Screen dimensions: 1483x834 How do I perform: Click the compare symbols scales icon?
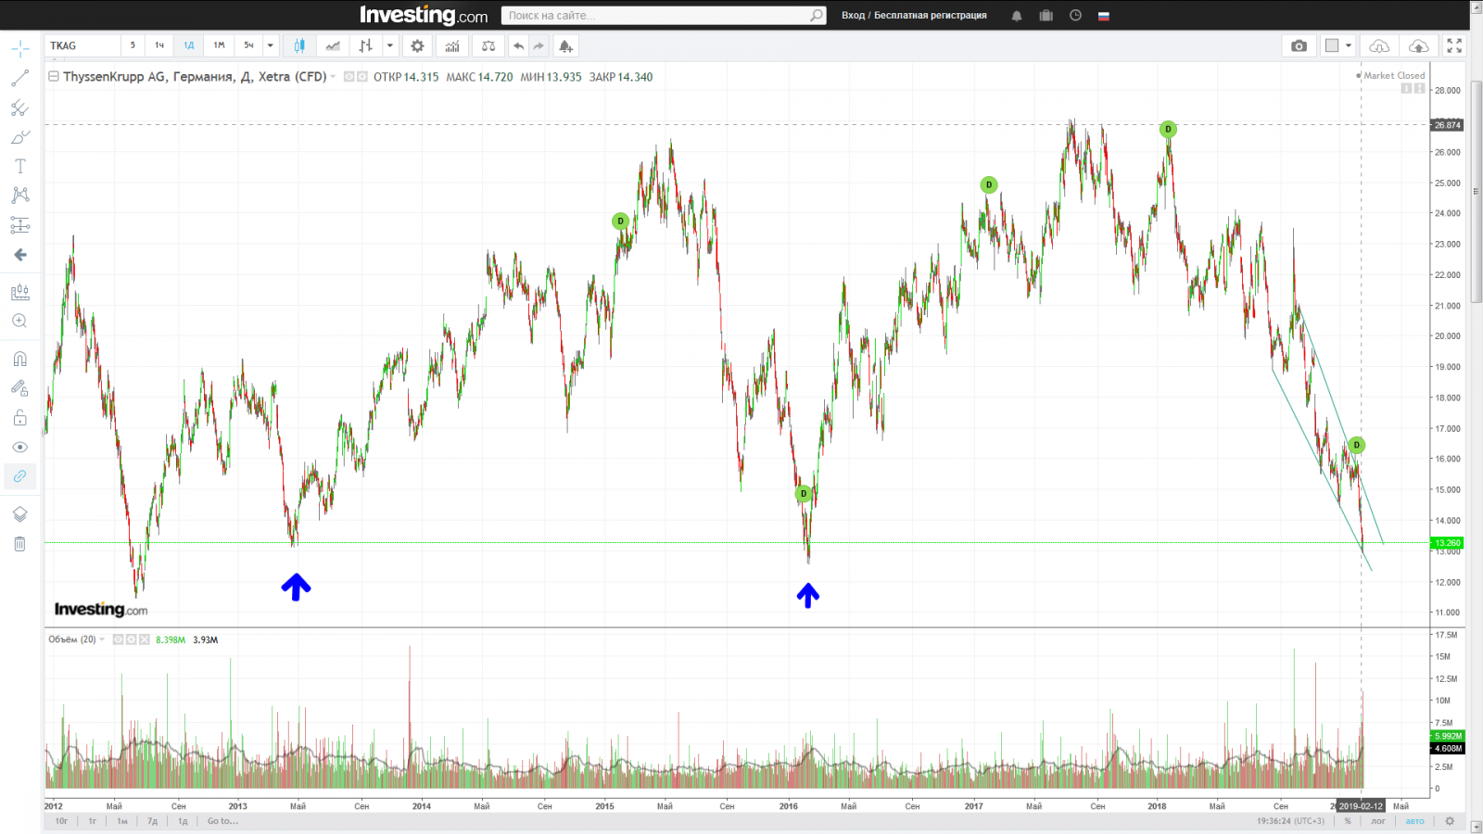(x=488, y=45)
